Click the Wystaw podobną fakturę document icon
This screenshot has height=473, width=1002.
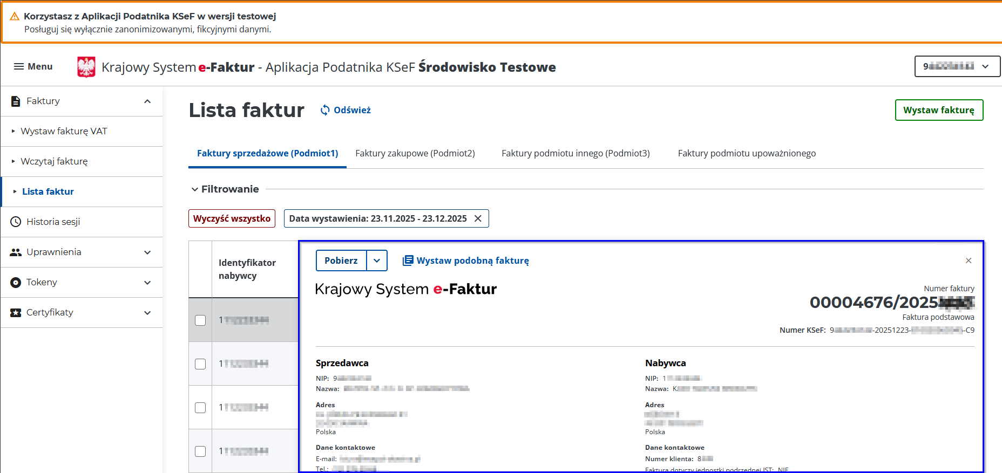pyautogui.click(x=408, y=261)
